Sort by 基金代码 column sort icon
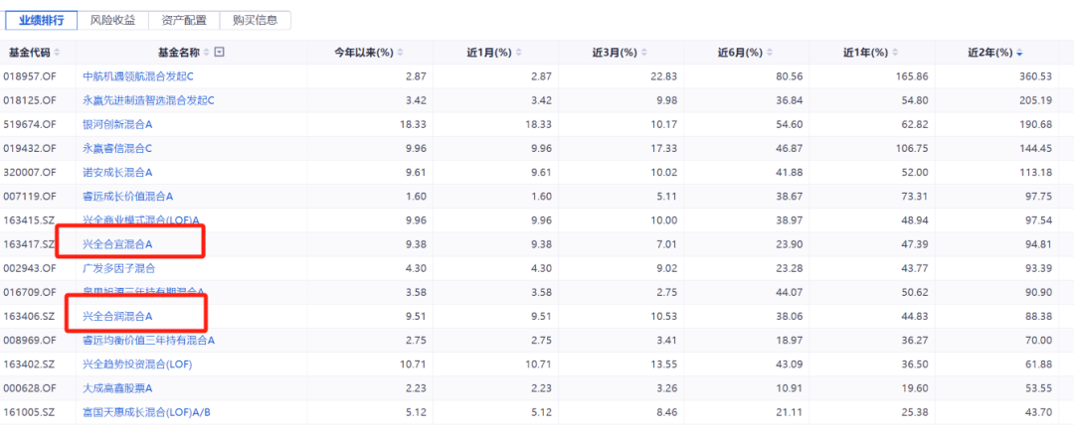 (x=57, y=53)
